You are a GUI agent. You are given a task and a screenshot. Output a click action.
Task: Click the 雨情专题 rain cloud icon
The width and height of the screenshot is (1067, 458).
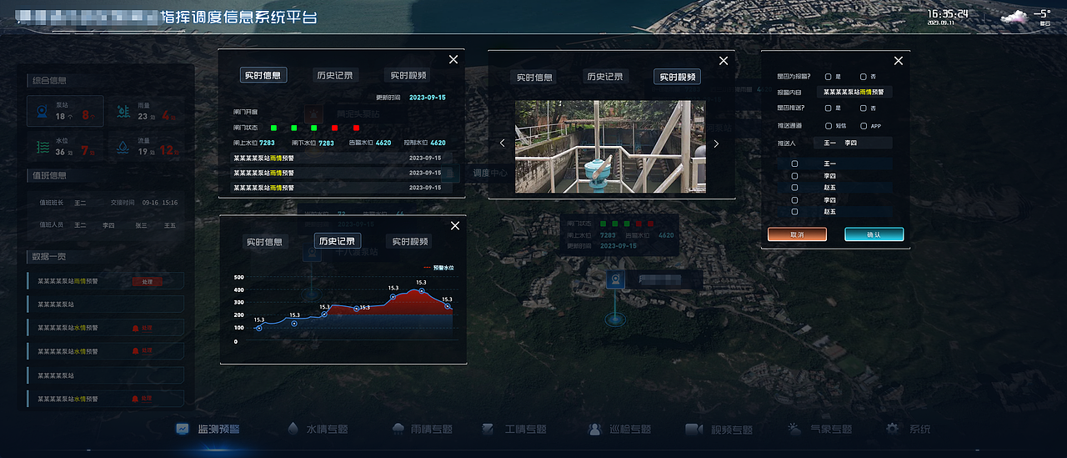tap(399, 429)
